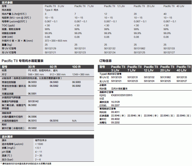Select the temperature range 2 ~ 35
The width and height of the screenshot is (192, 166).
point(39,156)
